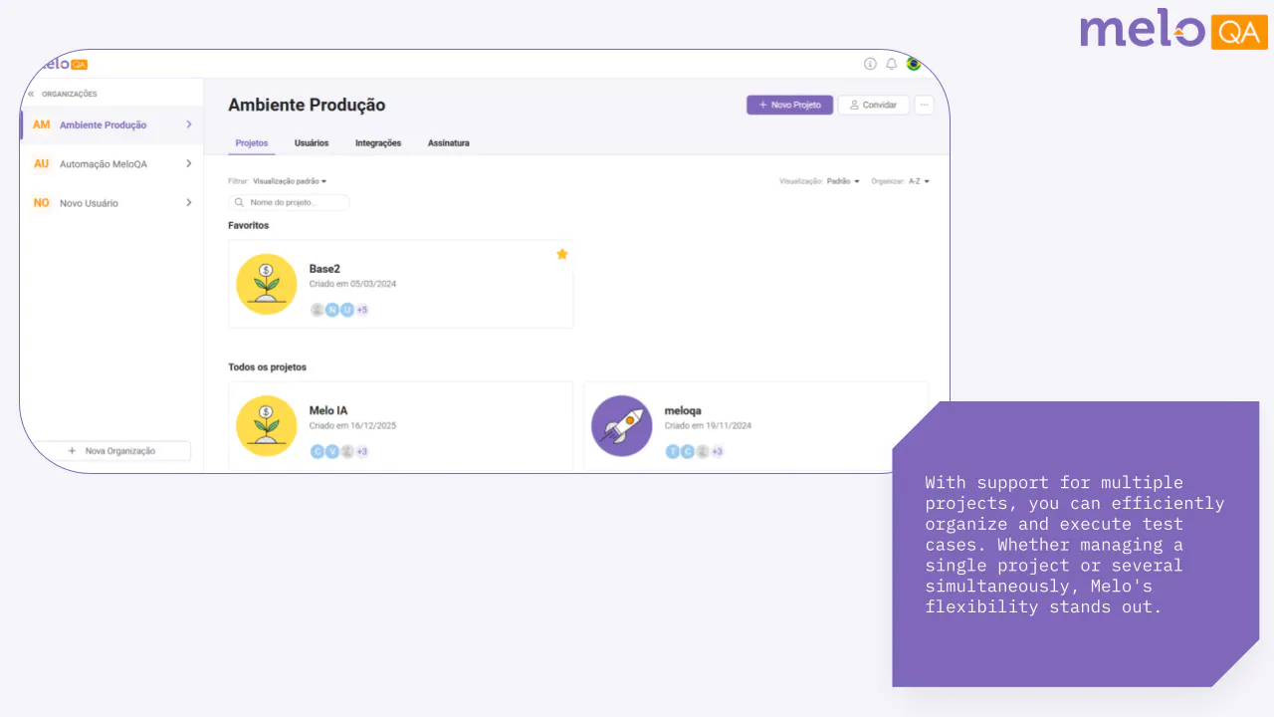
Task: Click the NO organization badge
Action: pos(41,202)
